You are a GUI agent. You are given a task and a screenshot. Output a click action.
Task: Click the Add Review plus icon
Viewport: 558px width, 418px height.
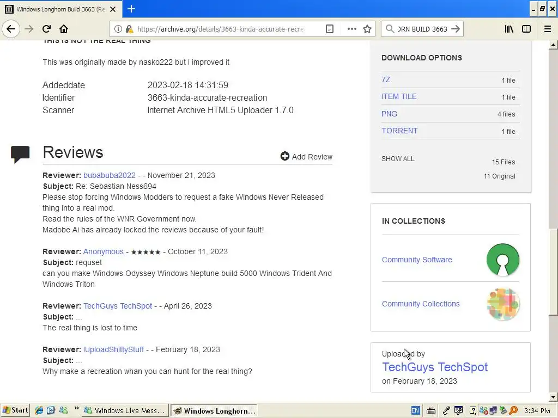click(x=284, y=156)
